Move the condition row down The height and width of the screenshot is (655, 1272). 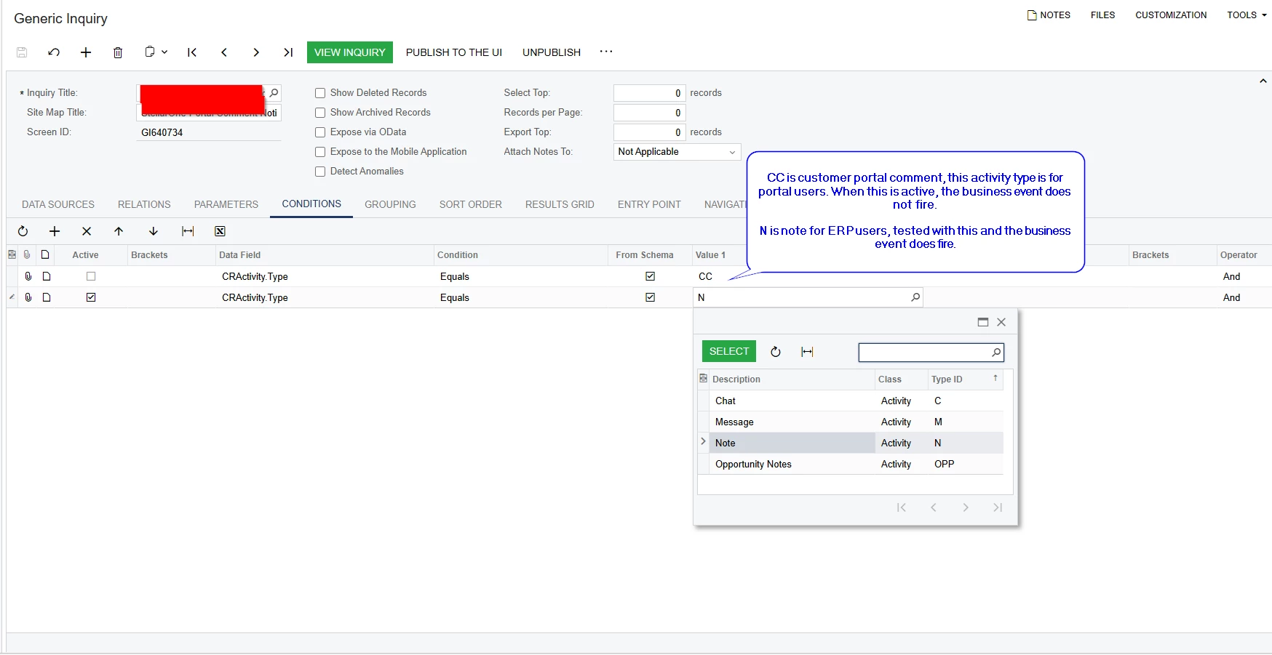pos(154,231)
